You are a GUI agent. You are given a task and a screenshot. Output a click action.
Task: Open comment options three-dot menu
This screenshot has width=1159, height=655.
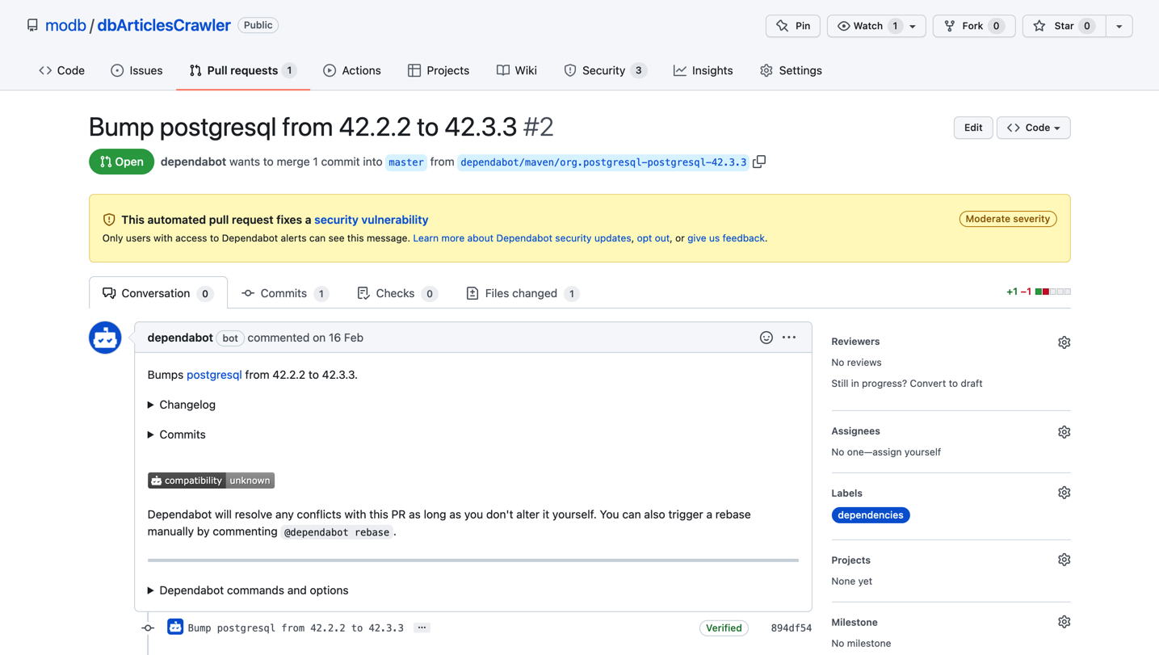789,338
